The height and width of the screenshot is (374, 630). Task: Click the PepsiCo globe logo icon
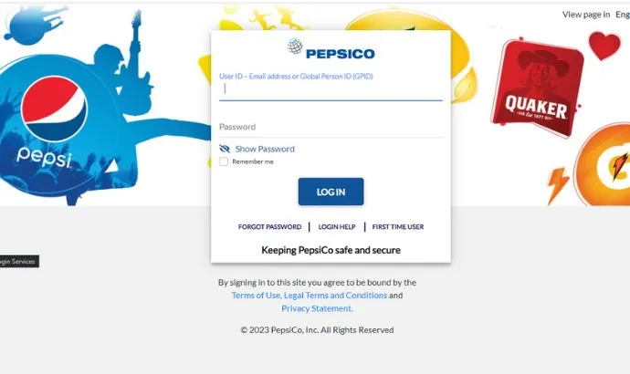pyautogui.click(x=295, y=47)
